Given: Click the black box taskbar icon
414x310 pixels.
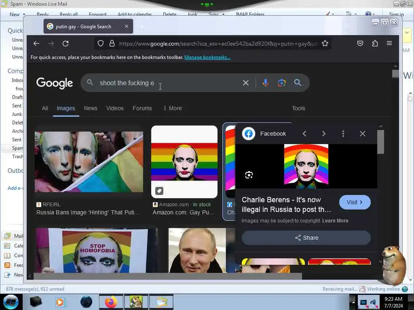Looking at the screenshot, I should [x=36, y=302].
